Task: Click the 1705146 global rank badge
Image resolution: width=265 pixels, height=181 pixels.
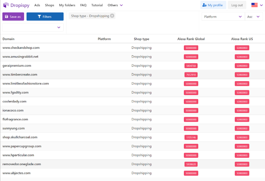Action: (191, 137)
